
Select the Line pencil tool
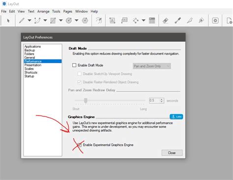coord(22,21)
